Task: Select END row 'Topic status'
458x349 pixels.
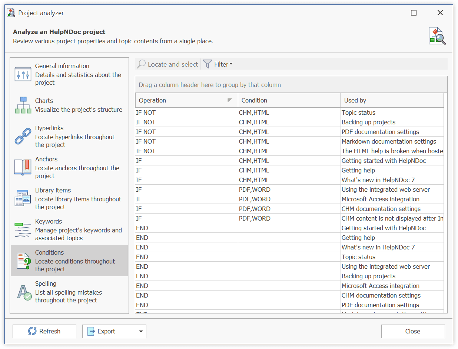Action: pos(289,257)
